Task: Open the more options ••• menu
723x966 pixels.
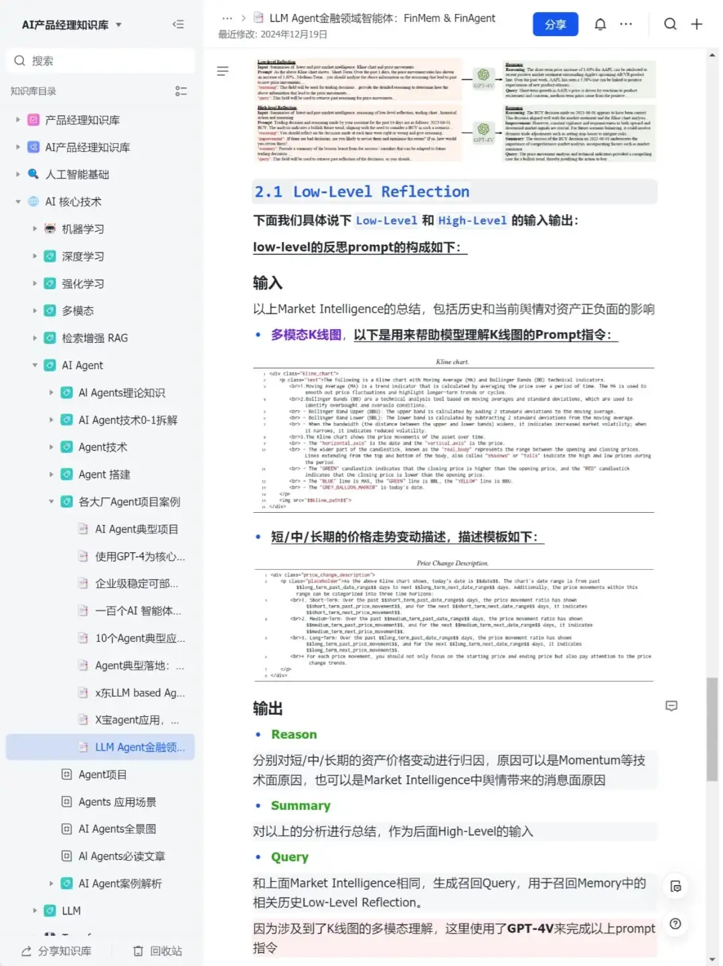Action: point(626,24)
